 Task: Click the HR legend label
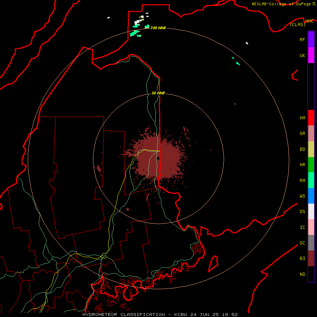coord(302,165)
